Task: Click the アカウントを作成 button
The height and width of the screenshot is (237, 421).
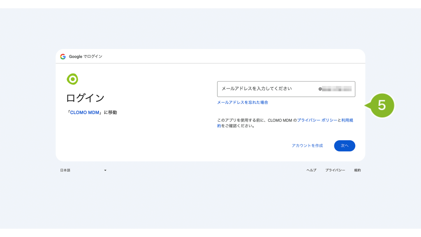Action: [x=307, y=146]
